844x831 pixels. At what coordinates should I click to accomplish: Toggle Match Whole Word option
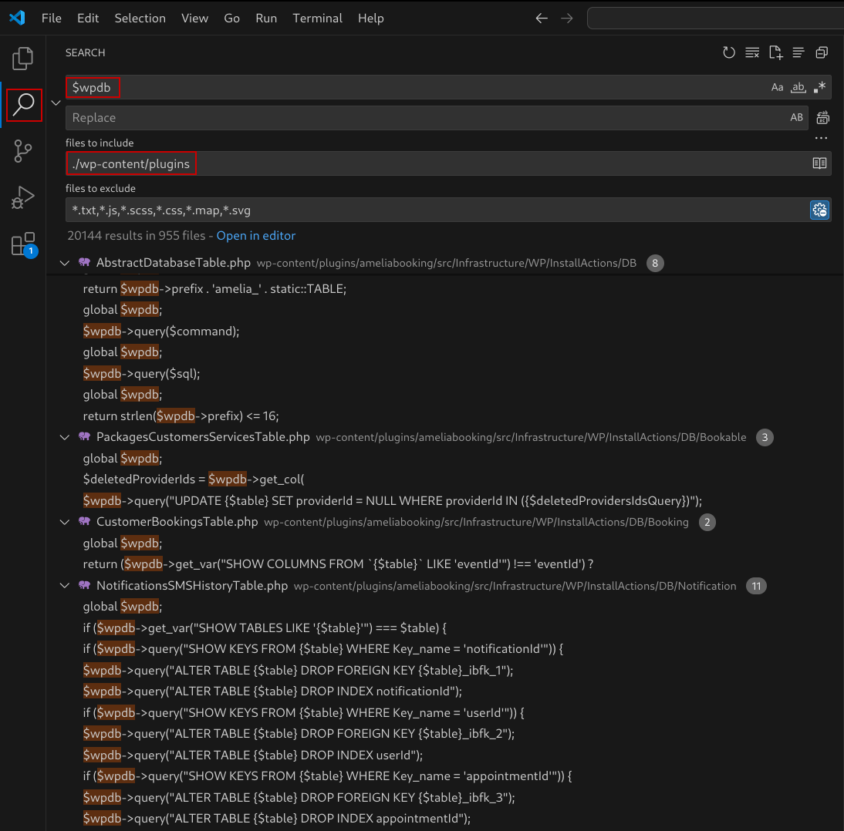[798, 87]
